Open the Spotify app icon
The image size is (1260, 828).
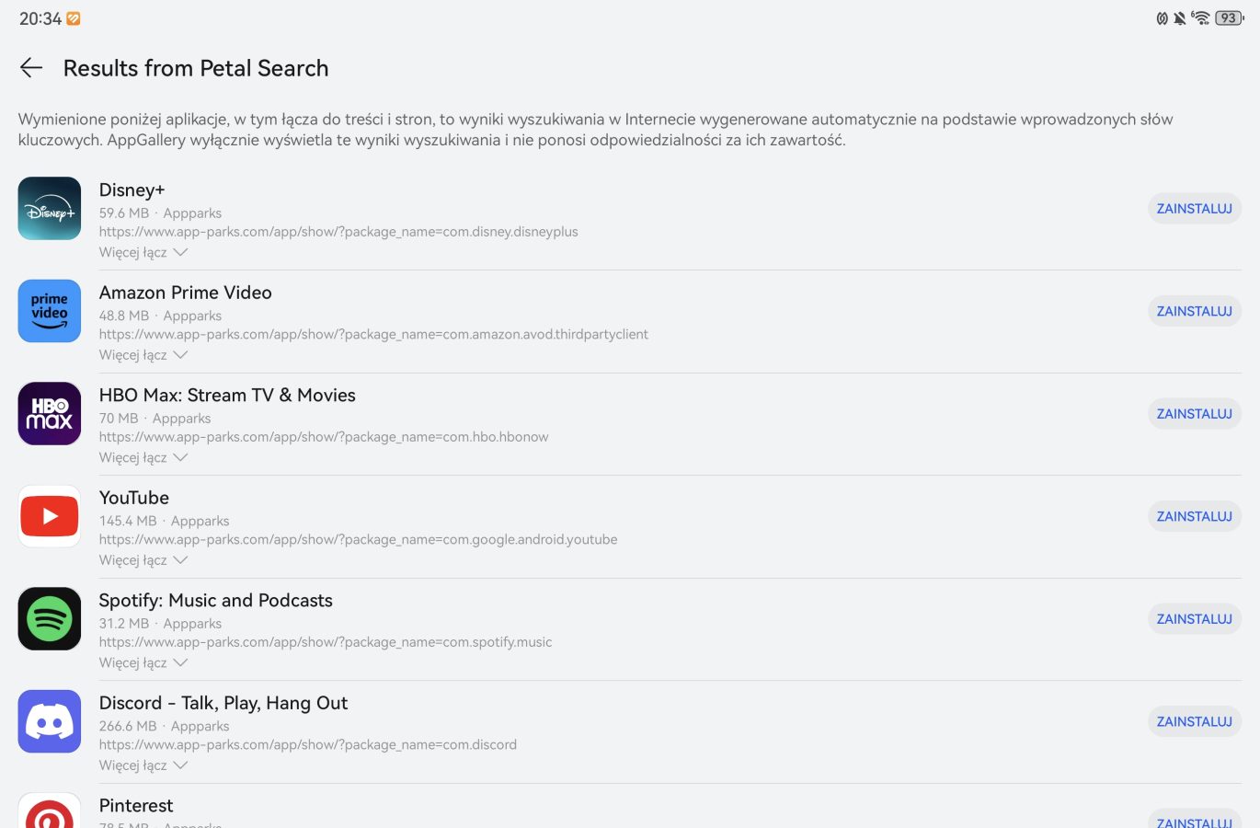(50, 619)
